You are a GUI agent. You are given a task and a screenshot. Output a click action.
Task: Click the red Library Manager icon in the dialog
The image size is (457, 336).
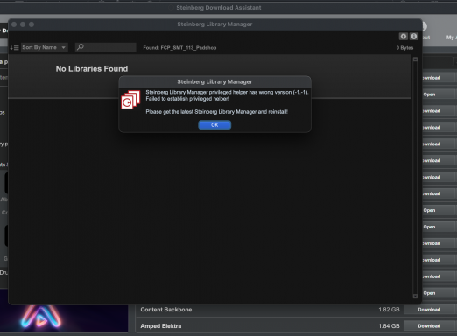130,100
